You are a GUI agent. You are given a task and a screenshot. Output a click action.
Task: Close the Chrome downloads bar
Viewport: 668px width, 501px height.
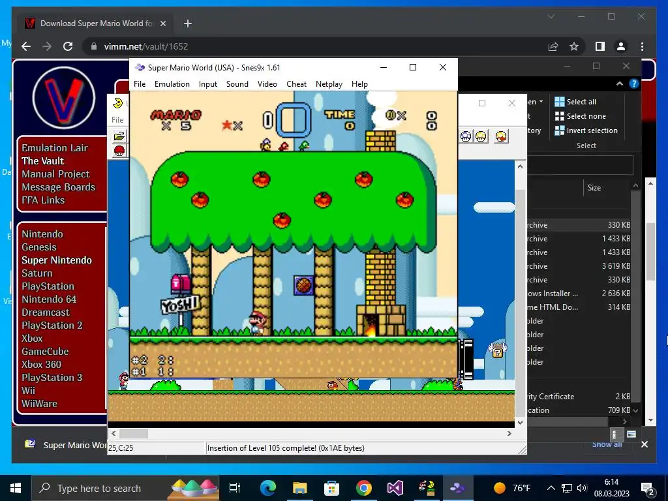tap(645, 444)
